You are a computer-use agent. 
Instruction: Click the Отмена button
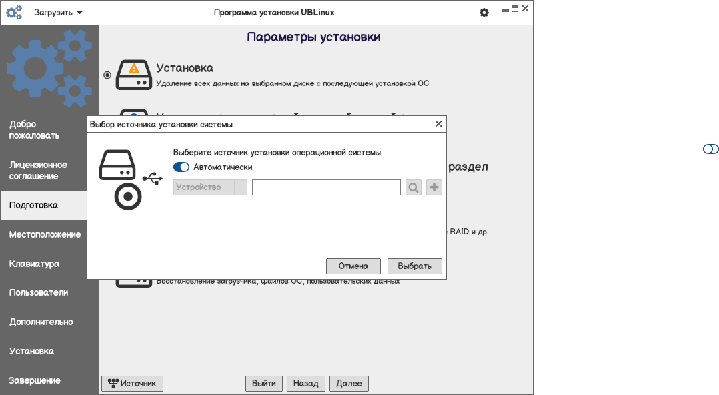coord(353,266)
